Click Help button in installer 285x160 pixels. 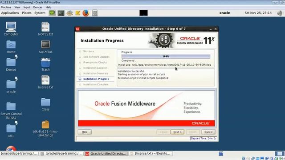[85, 132]
